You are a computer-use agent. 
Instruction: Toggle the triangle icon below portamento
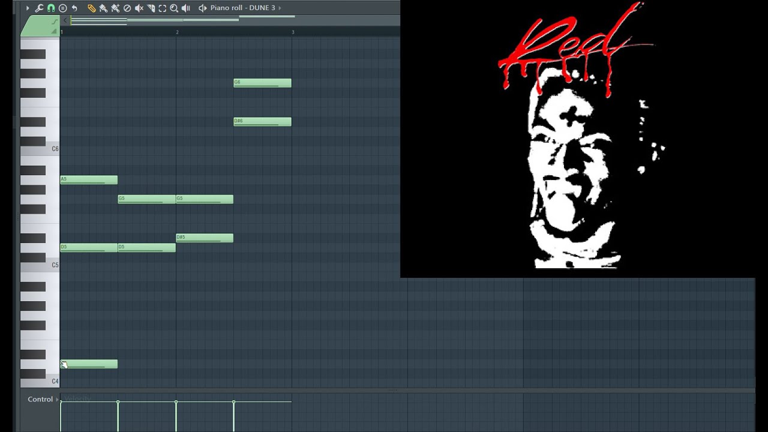[55, 31]
